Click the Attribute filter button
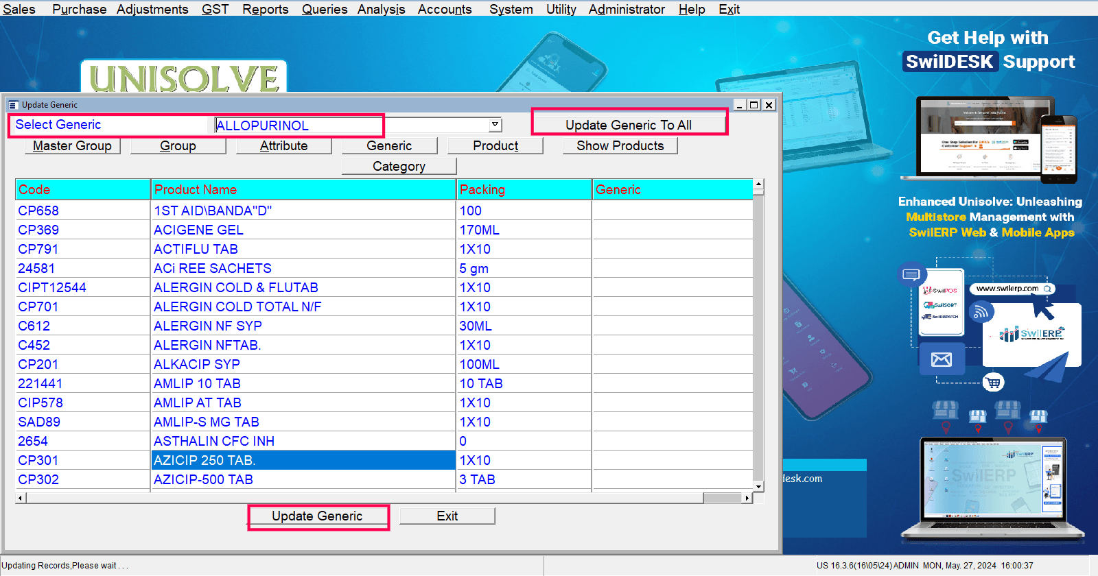The width and height of the screenshot is (1098, 576). [x=283, y=146]
